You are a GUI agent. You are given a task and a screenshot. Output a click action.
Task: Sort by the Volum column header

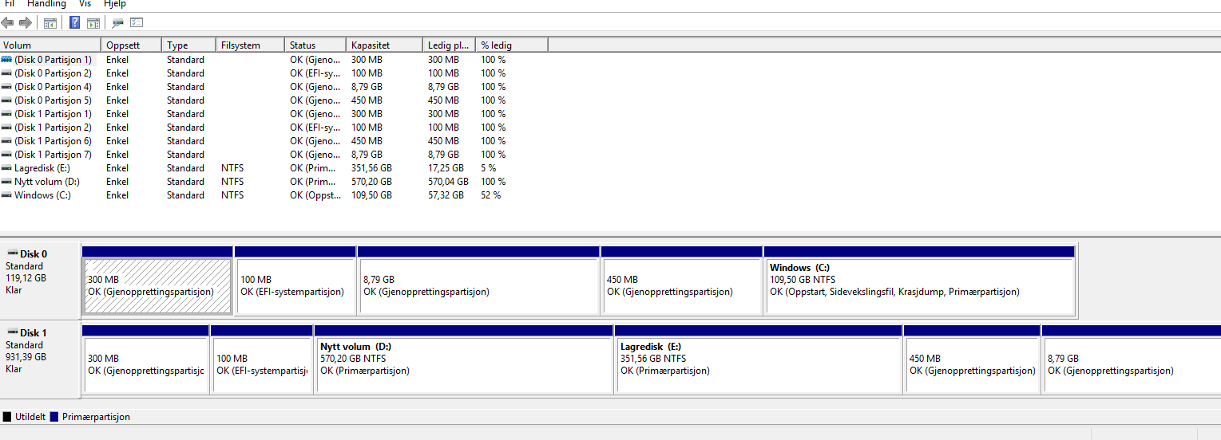click(50, 45)
